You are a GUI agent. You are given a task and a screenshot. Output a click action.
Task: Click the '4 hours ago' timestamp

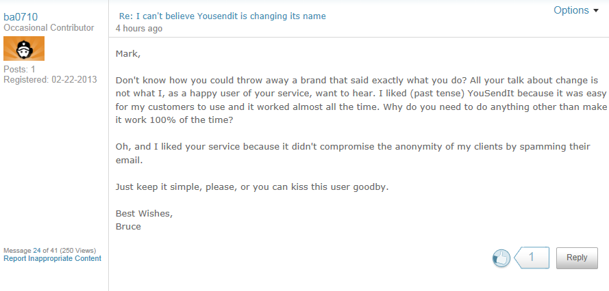(139, 29)
